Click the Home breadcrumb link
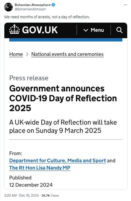The width and height of the screenshot is (131, 201). (x=16, y=54)
